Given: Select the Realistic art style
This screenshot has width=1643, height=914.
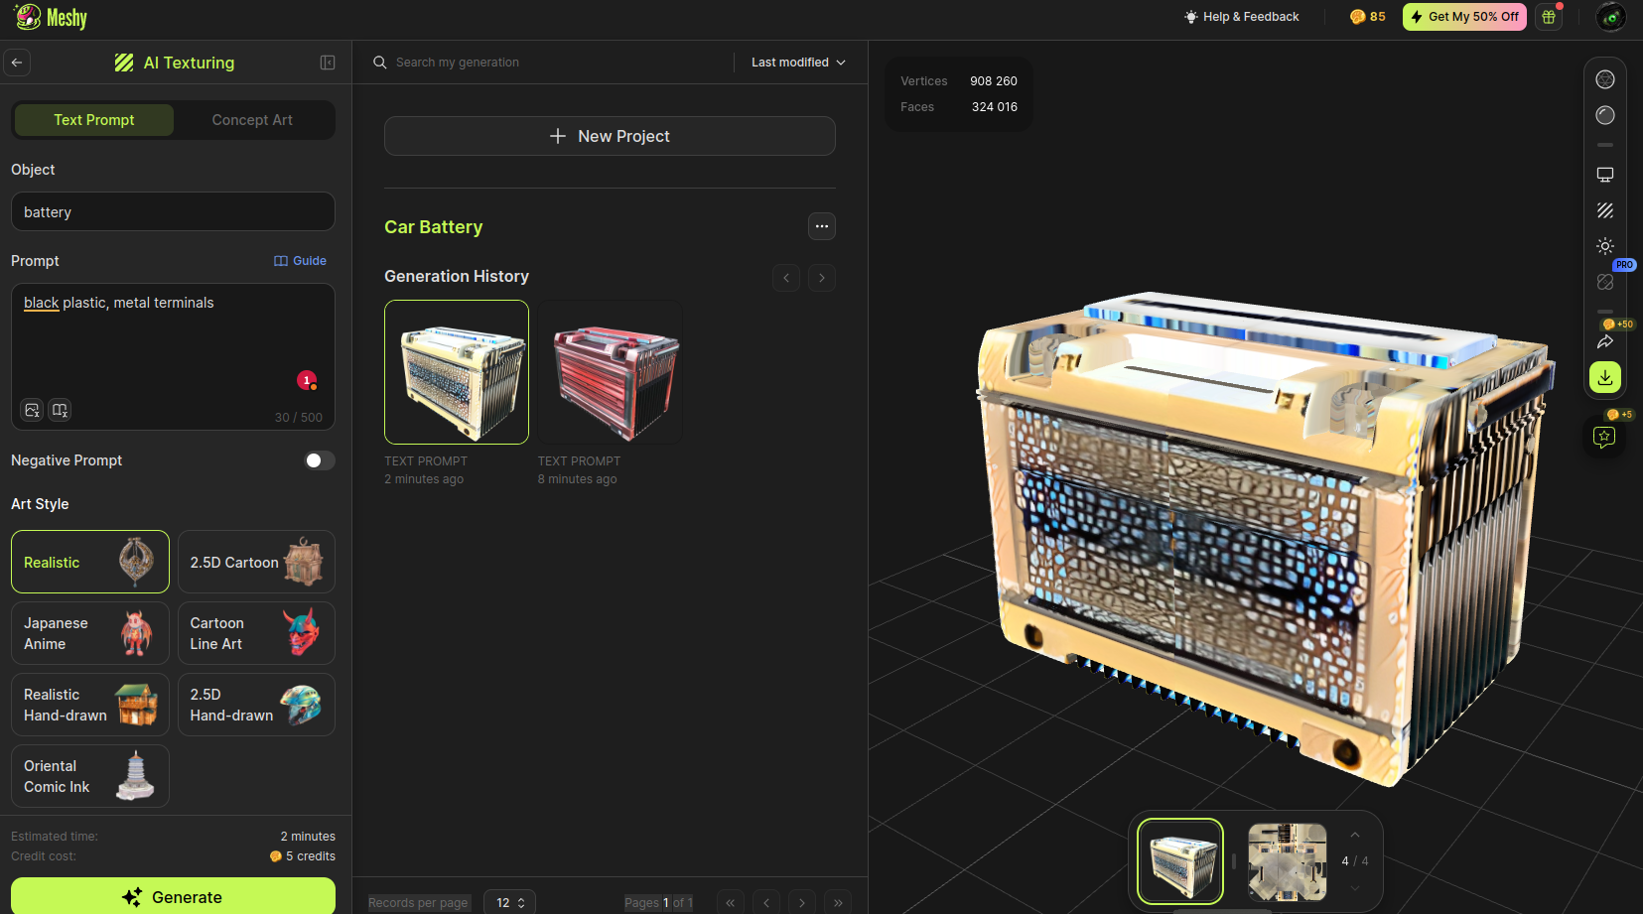Looking at the screenshot, I should (x=90, y=562).
